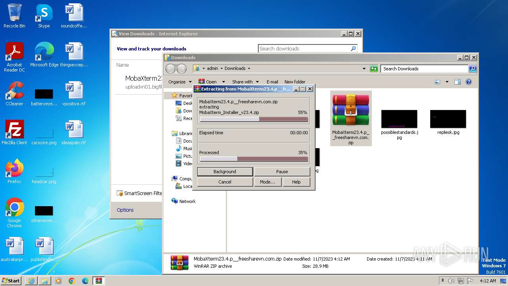Click the Explorer back navigation arrow

(x=170, y=69)
